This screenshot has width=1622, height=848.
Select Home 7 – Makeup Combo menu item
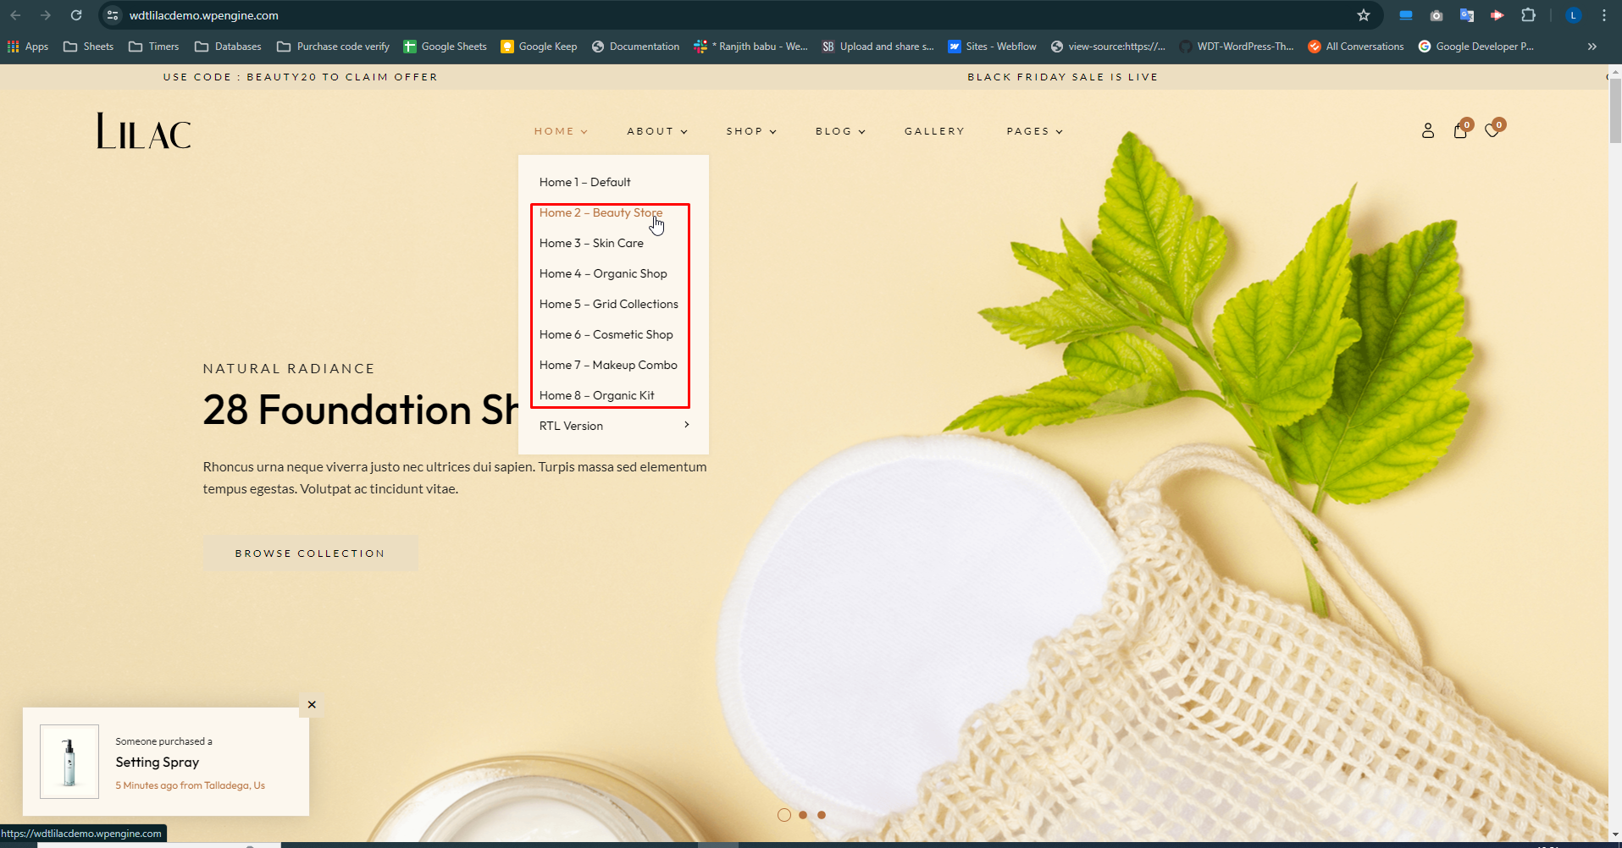pyautogui.click(x=608, y=365)
